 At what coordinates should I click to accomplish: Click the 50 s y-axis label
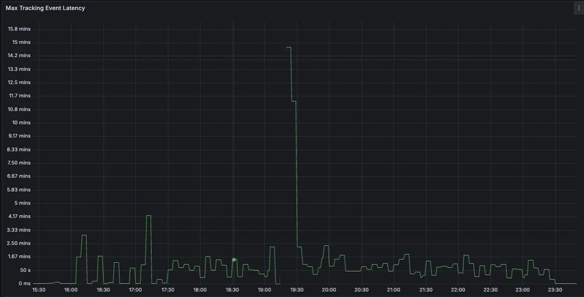pos(25,270)
